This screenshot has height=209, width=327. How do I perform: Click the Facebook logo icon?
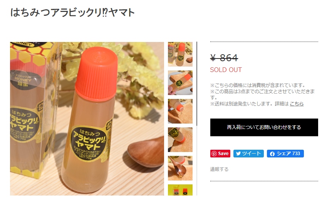click(272, 154)
